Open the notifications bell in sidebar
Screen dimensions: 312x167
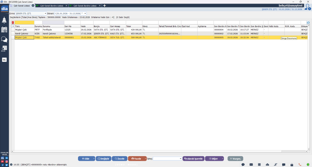coord(4,20)
